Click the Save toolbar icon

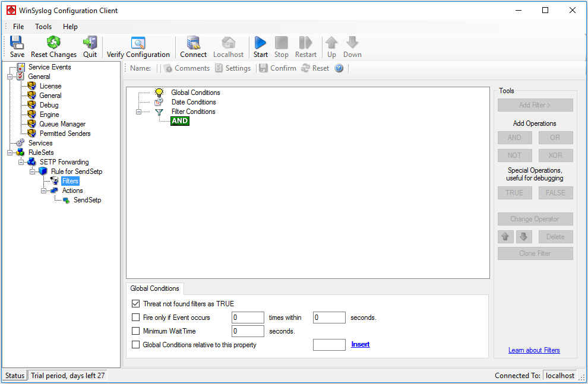pos(17,43)
